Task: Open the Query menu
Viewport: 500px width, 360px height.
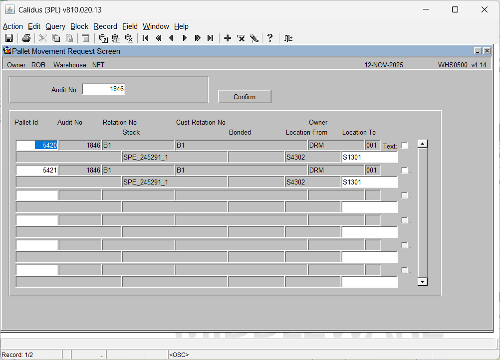Action: coord(55,26)
